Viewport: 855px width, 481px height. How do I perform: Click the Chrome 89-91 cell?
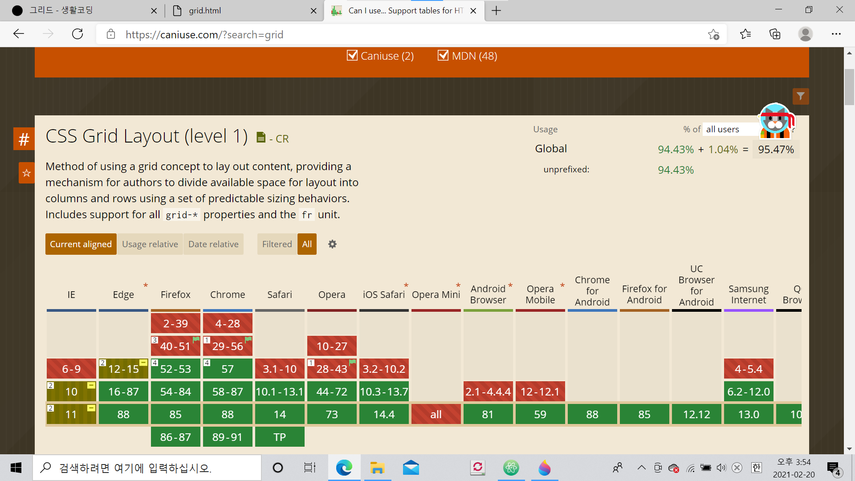coord(228,437)
